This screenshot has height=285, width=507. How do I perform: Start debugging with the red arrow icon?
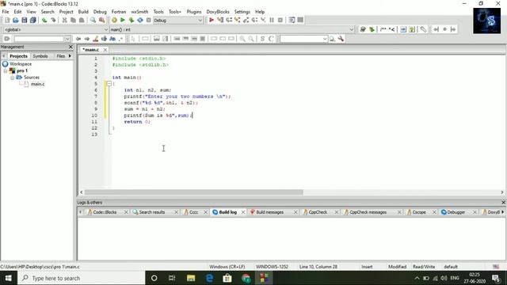[212, 20]
